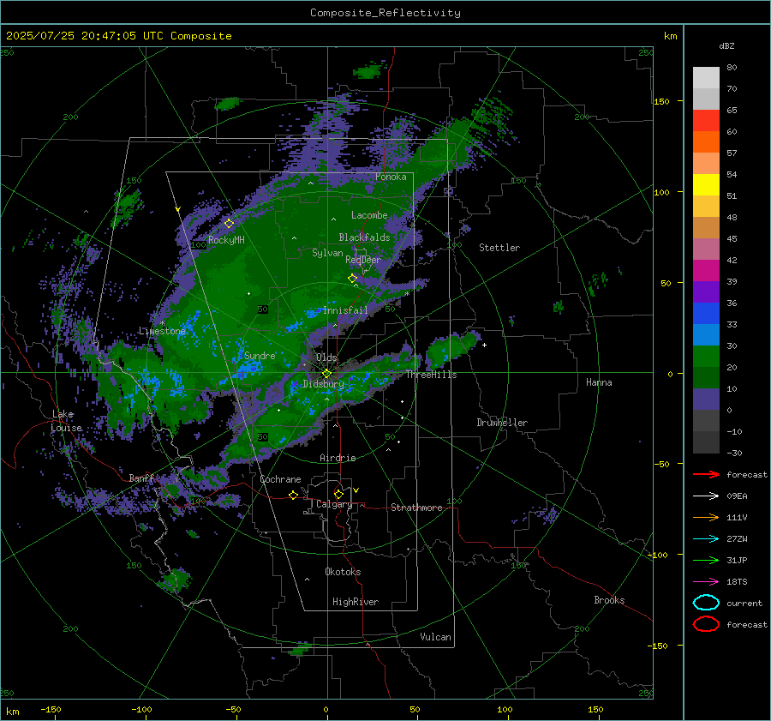Click the Cochrane town label
Image resolution: width=771 pixels, height=721 pixels.
pos(280,479)
